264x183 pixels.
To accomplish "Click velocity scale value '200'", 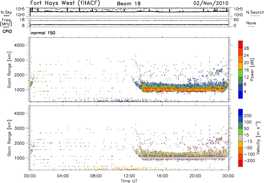I will click(248, 116).
